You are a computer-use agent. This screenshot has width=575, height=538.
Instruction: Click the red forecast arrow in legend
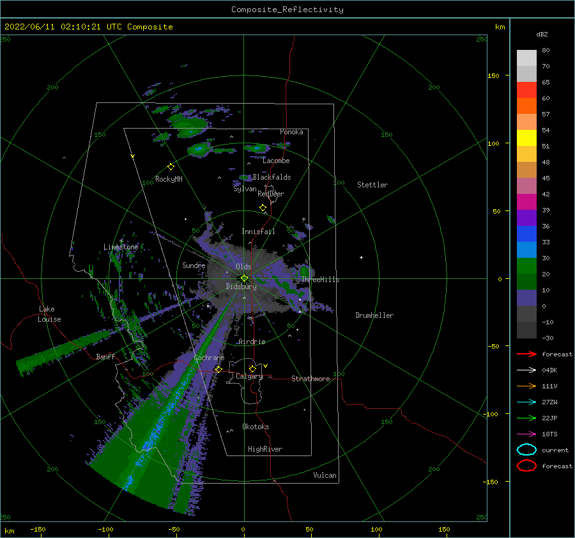click(526, 354)
